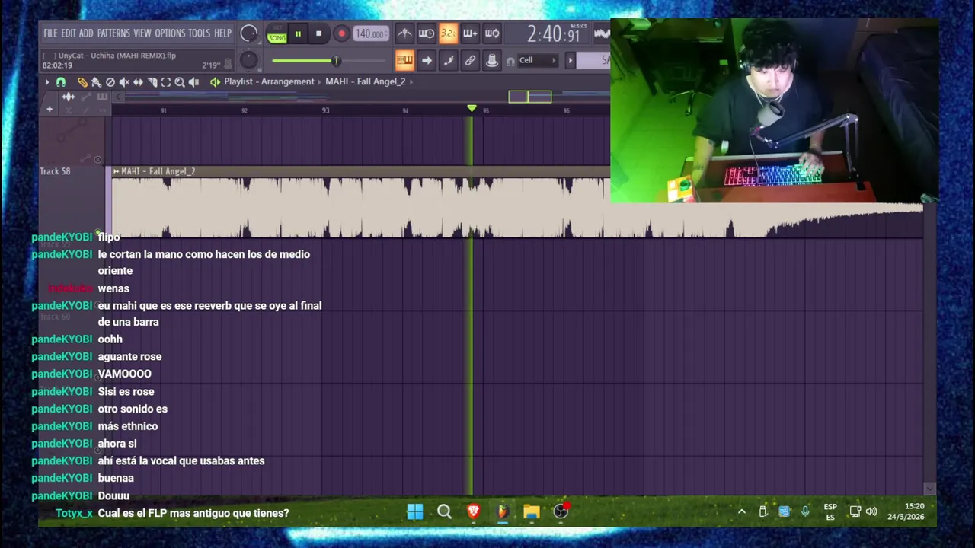Viewport: 975px width, 548px height.
Task: Click the knob-shaped automation icon
Action: [x=492, y=60]
